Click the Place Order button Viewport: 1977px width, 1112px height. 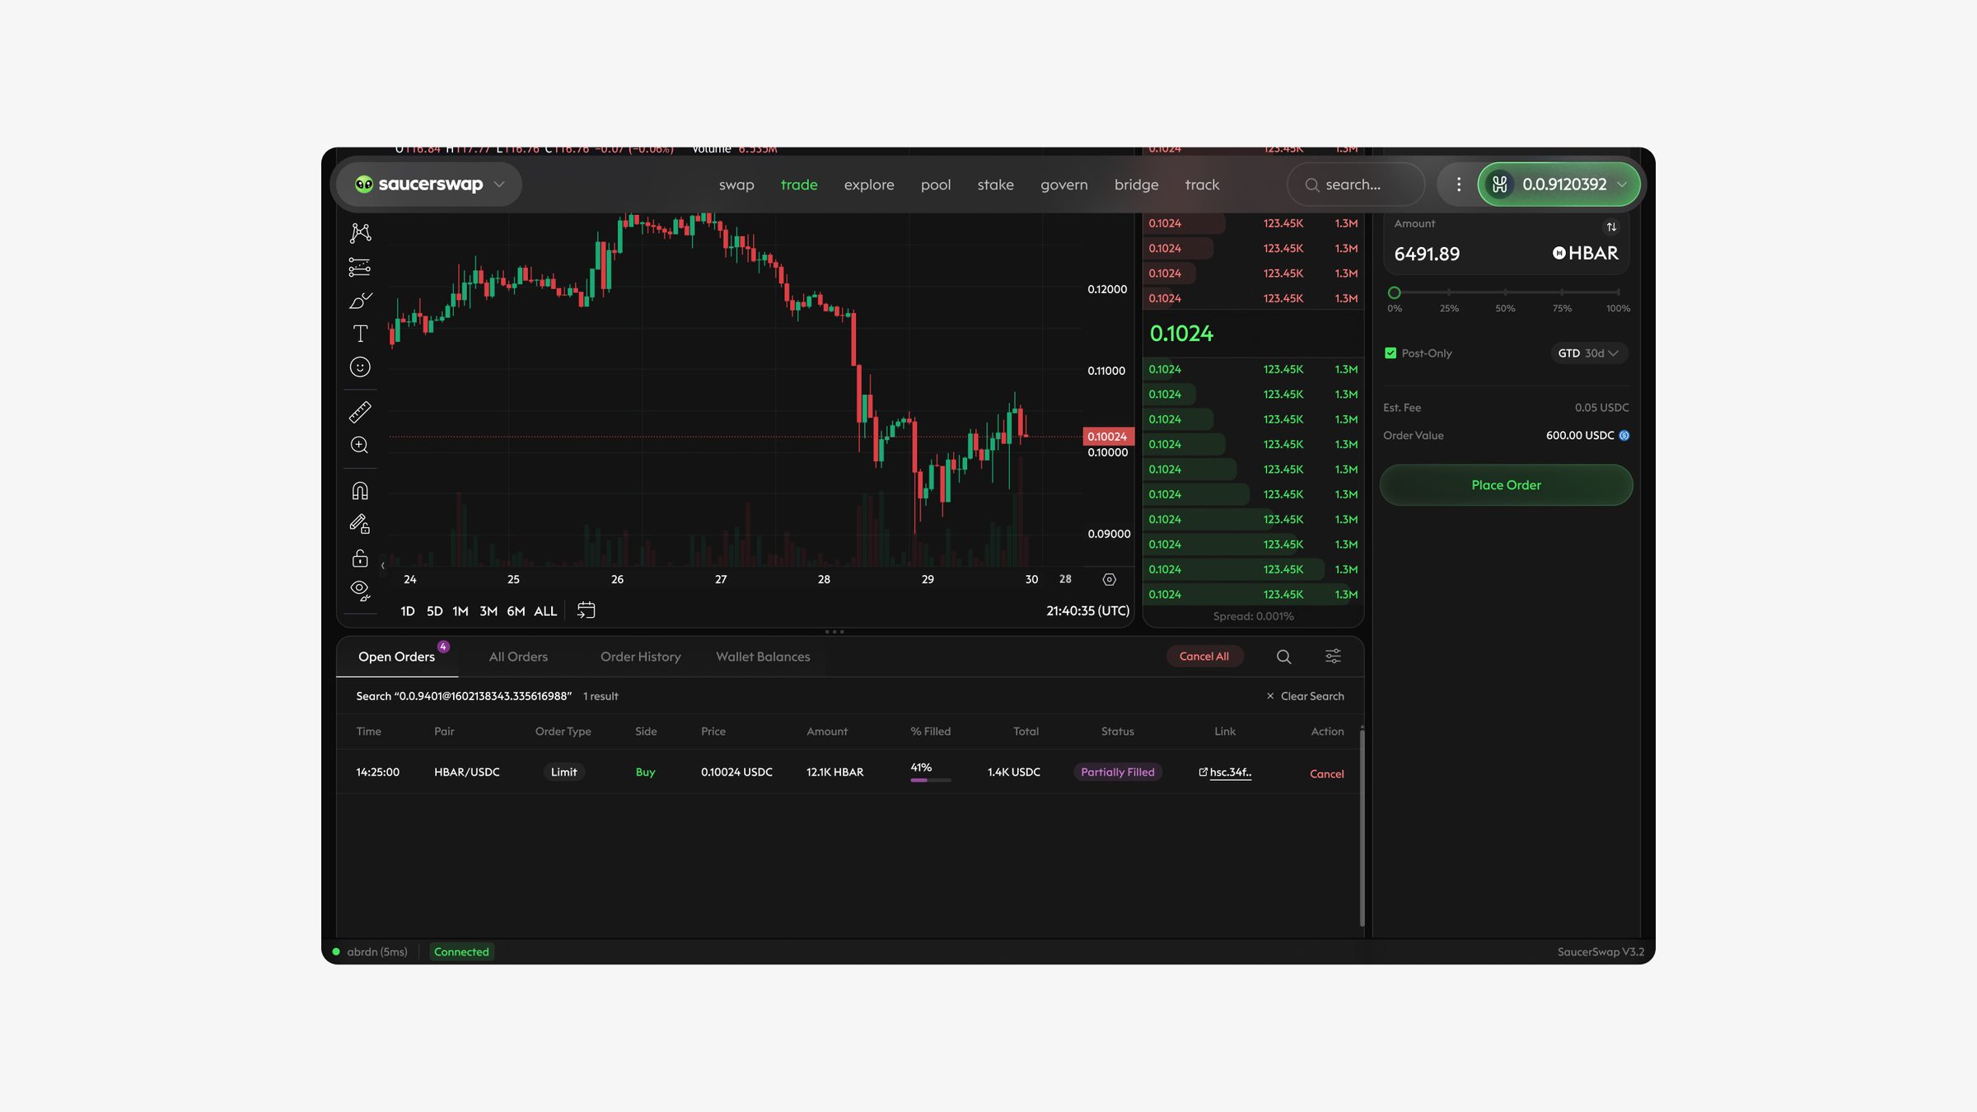coord(1506,485)
